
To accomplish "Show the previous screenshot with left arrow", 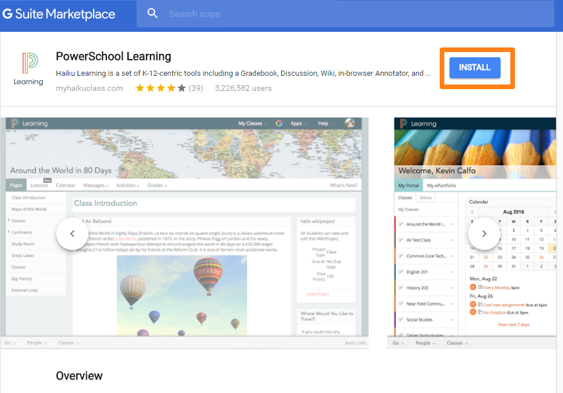I will click(72, 233).
